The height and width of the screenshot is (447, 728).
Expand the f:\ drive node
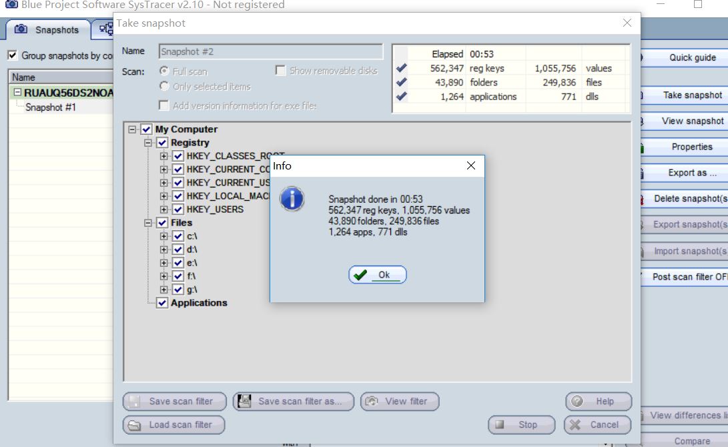(163, 277)
